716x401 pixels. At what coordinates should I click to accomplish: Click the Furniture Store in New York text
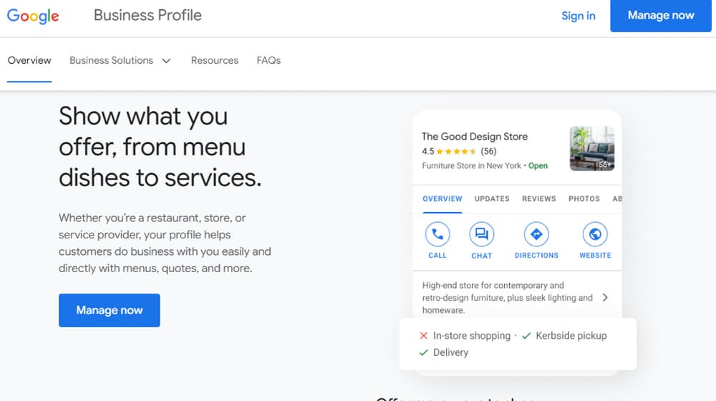471,166
